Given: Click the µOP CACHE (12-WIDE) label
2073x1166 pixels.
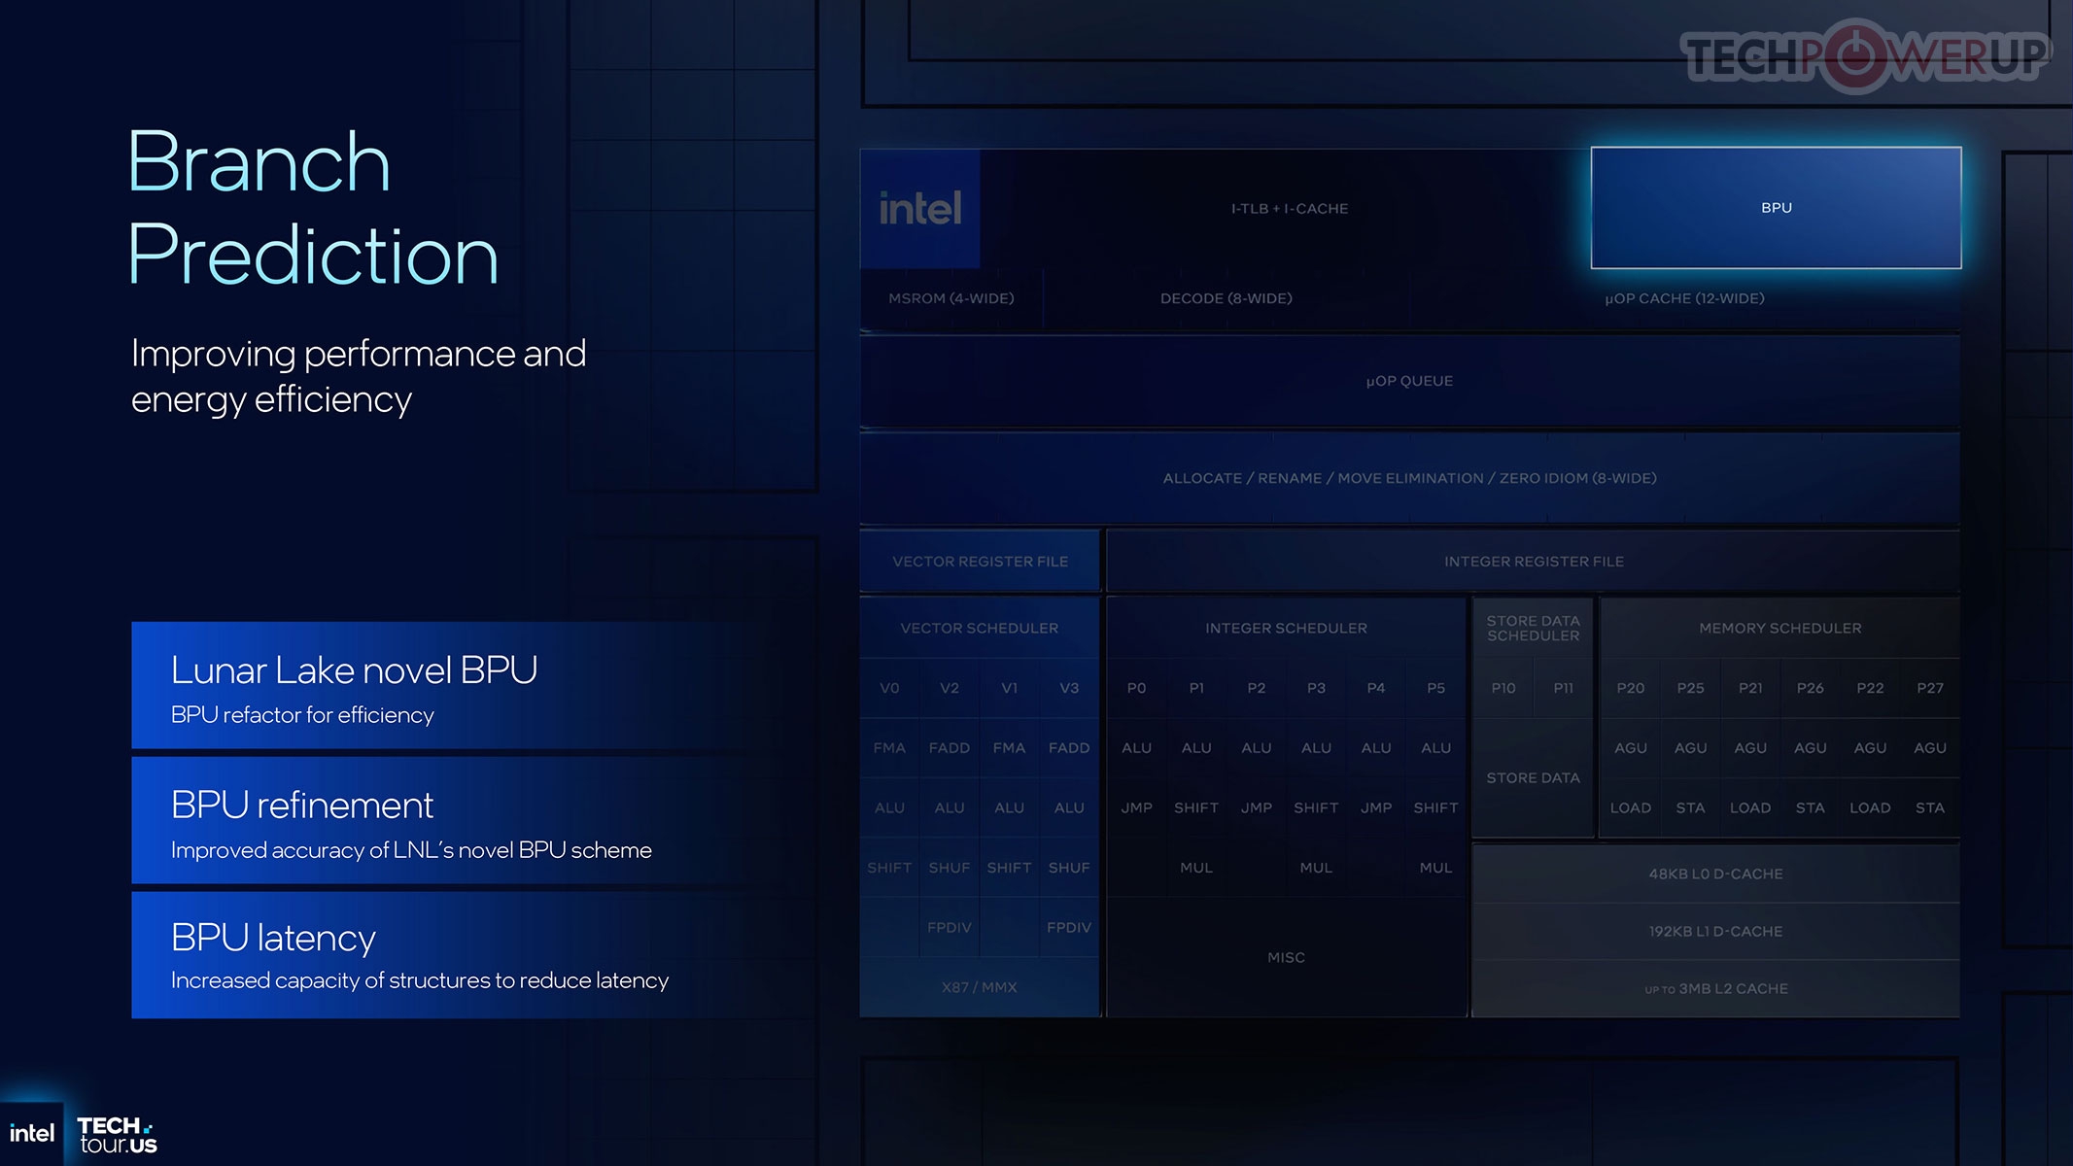Looking at the screenshot, I should pos(1684,298).
